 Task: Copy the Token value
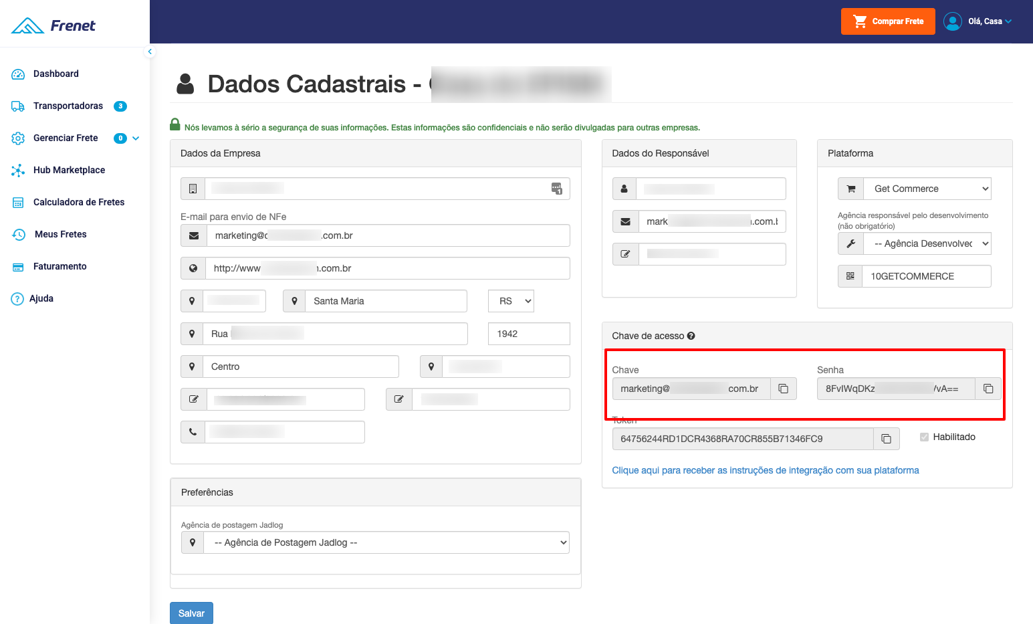886,439
